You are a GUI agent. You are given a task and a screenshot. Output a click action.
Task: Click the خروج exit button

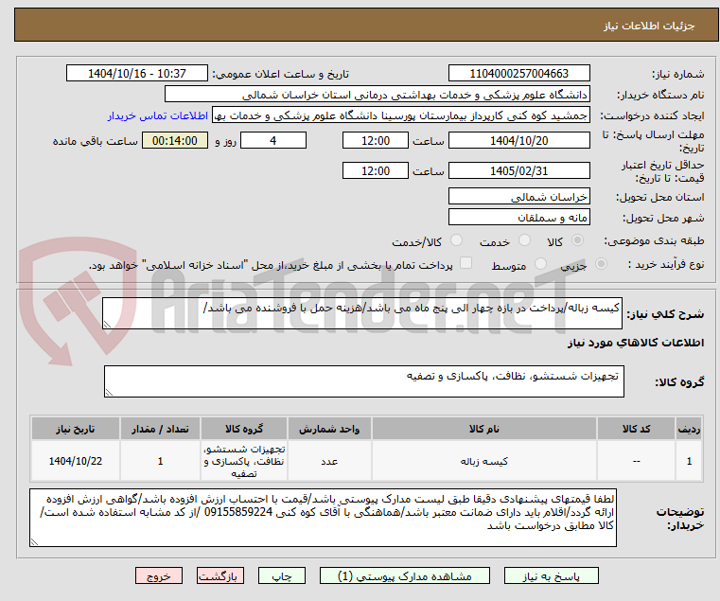(159, 575)
